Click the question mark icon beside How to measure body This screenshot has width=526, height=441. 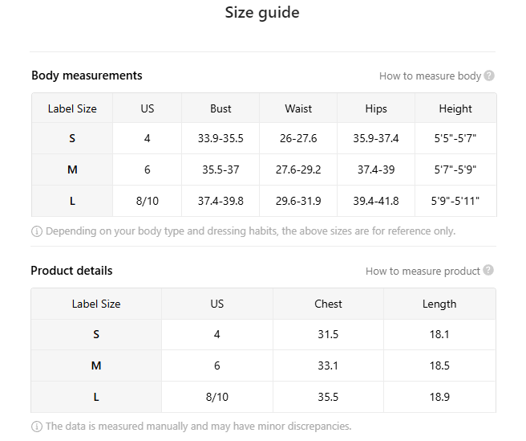coord(489,76)
